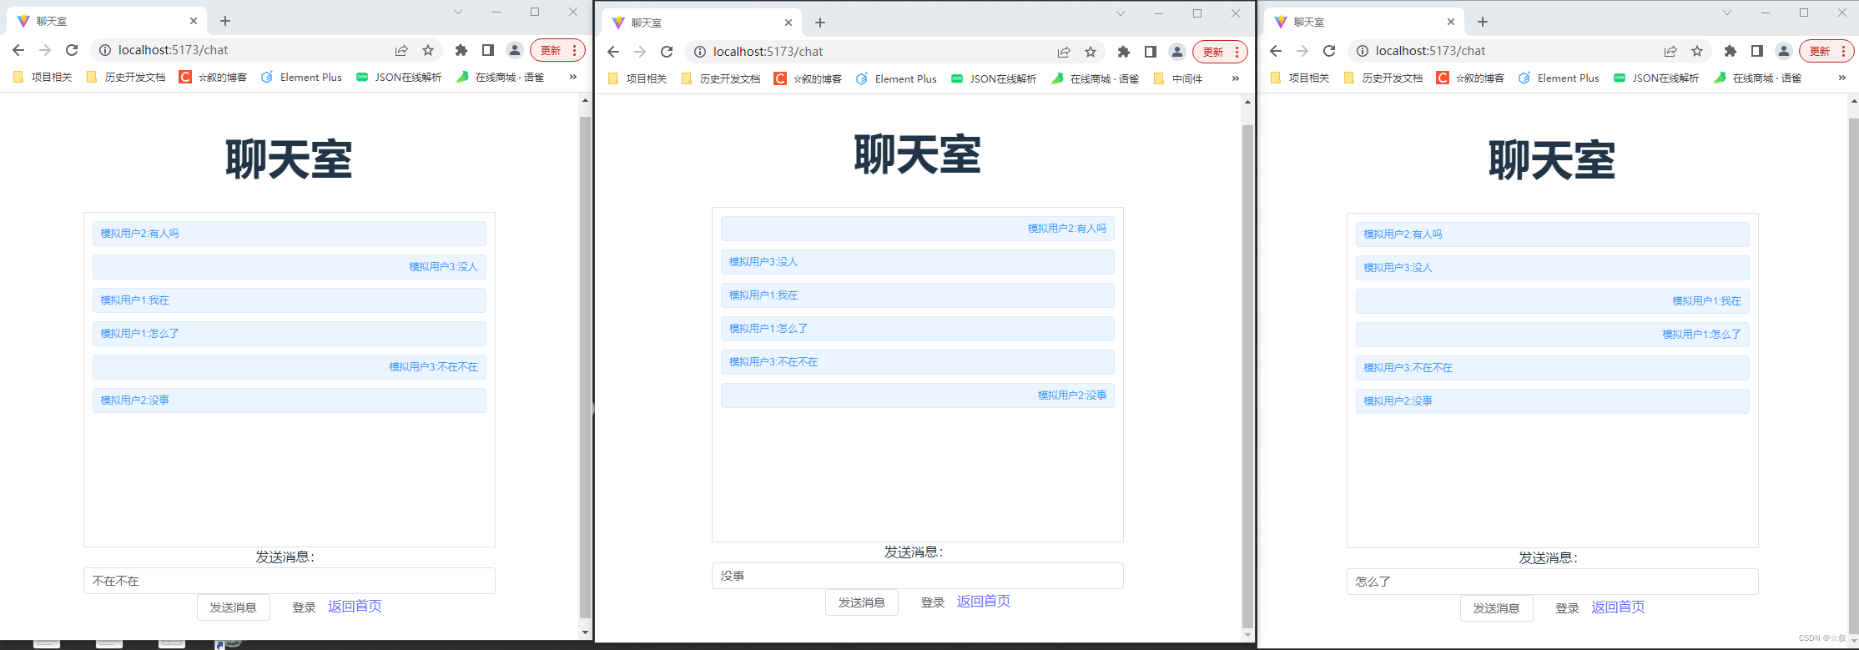
Task: Follow 返回首页 link in middle window
Action: click(x=983, y=602)
